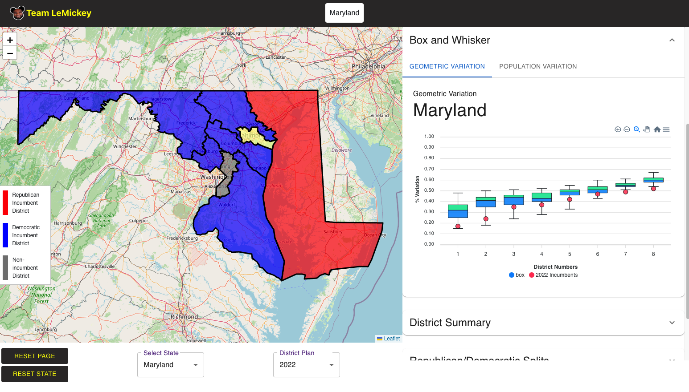Collapse the Box and Whisker panel
The height and width of the screenshot is (392, 689).
[x=672, y=40]
